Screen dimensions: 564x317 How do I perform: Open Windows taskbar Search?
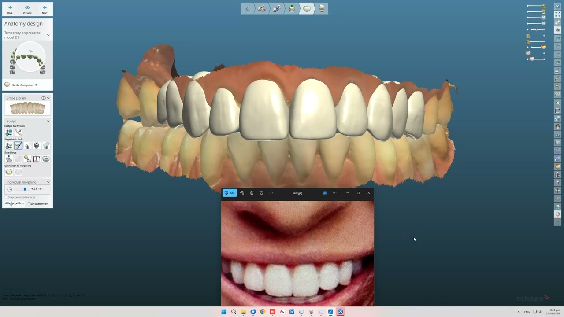pos(234,312)
